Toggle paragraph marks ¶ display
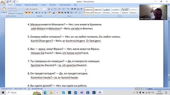 (x=81, y=9)
